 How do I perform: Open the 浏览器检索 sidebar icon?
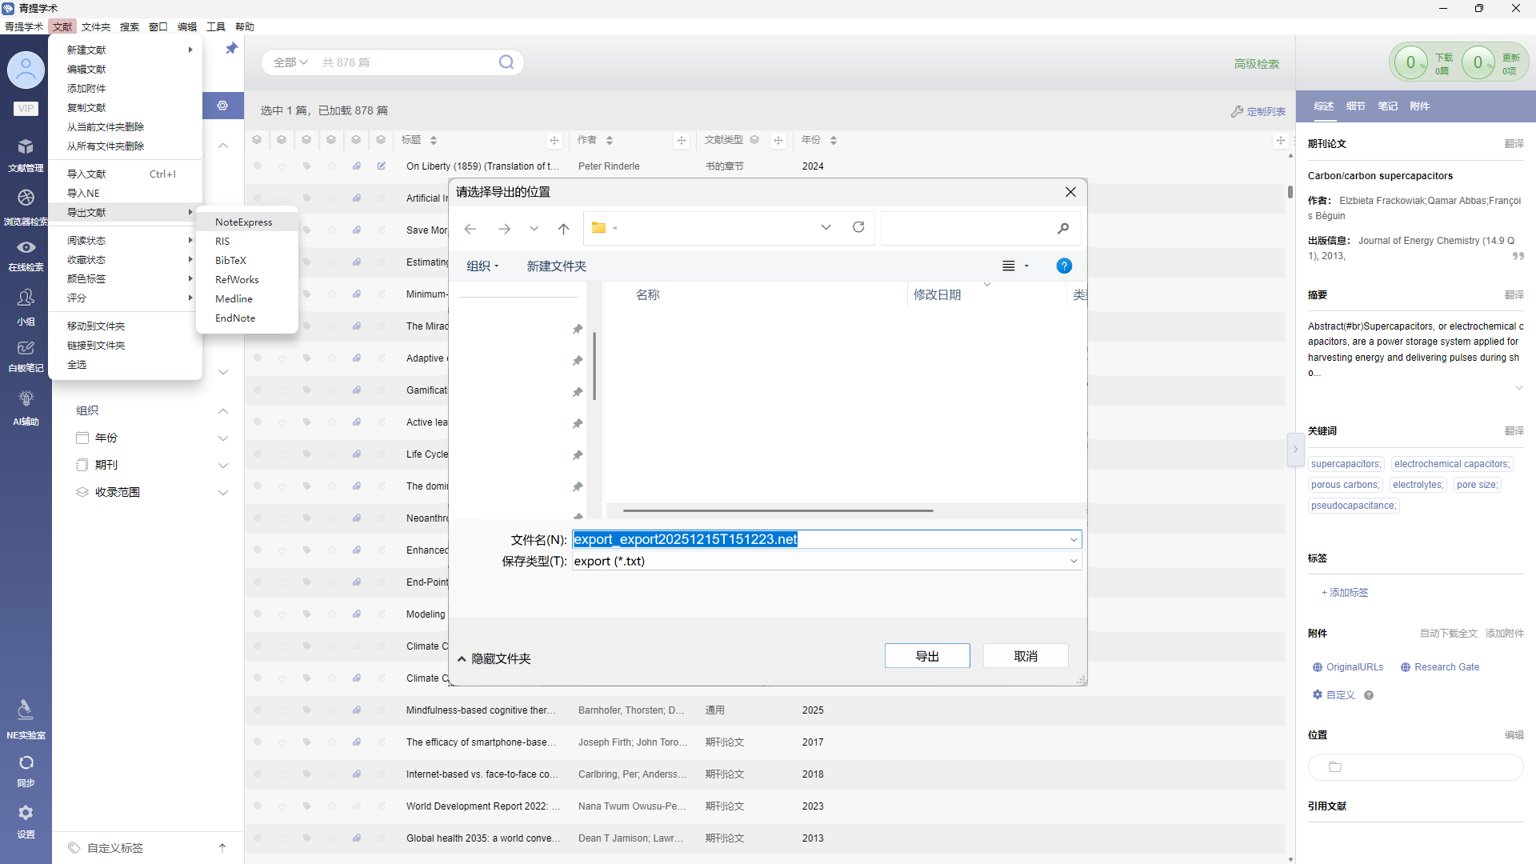click(x=26, y=198)
